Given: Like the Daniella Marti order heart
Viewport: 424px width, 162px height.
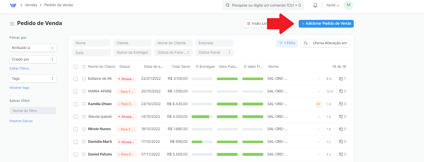Looking at the screenshot, I should point(83,142).
